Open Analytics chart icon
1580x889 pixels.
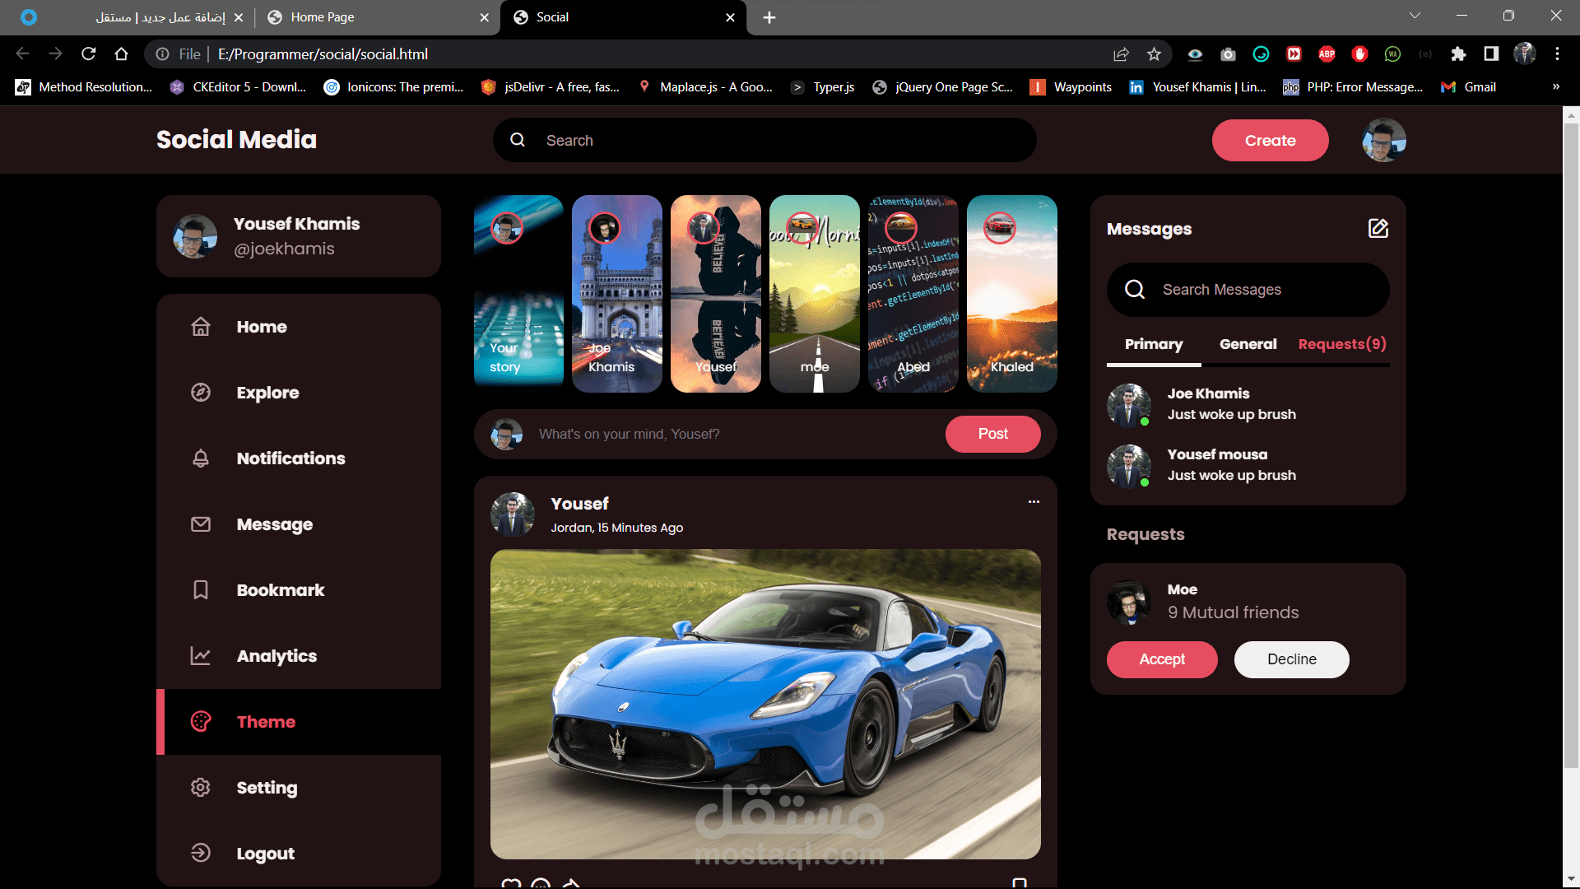(x=201, y=656)
